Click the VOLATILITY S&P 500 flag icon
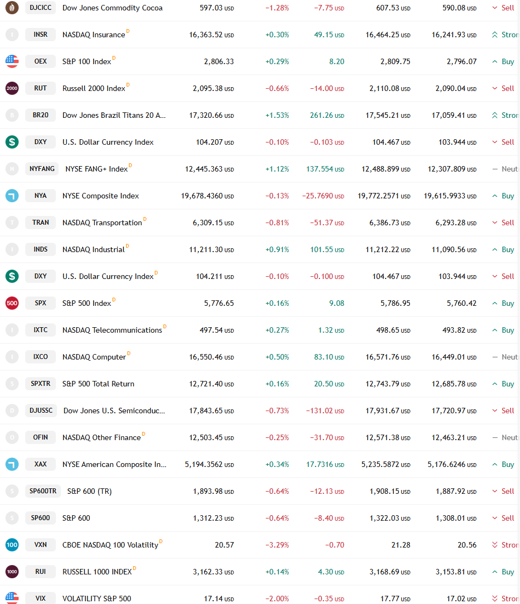This screenshot has height=604, width=520. pyautogui.click(x=12, y=598)
